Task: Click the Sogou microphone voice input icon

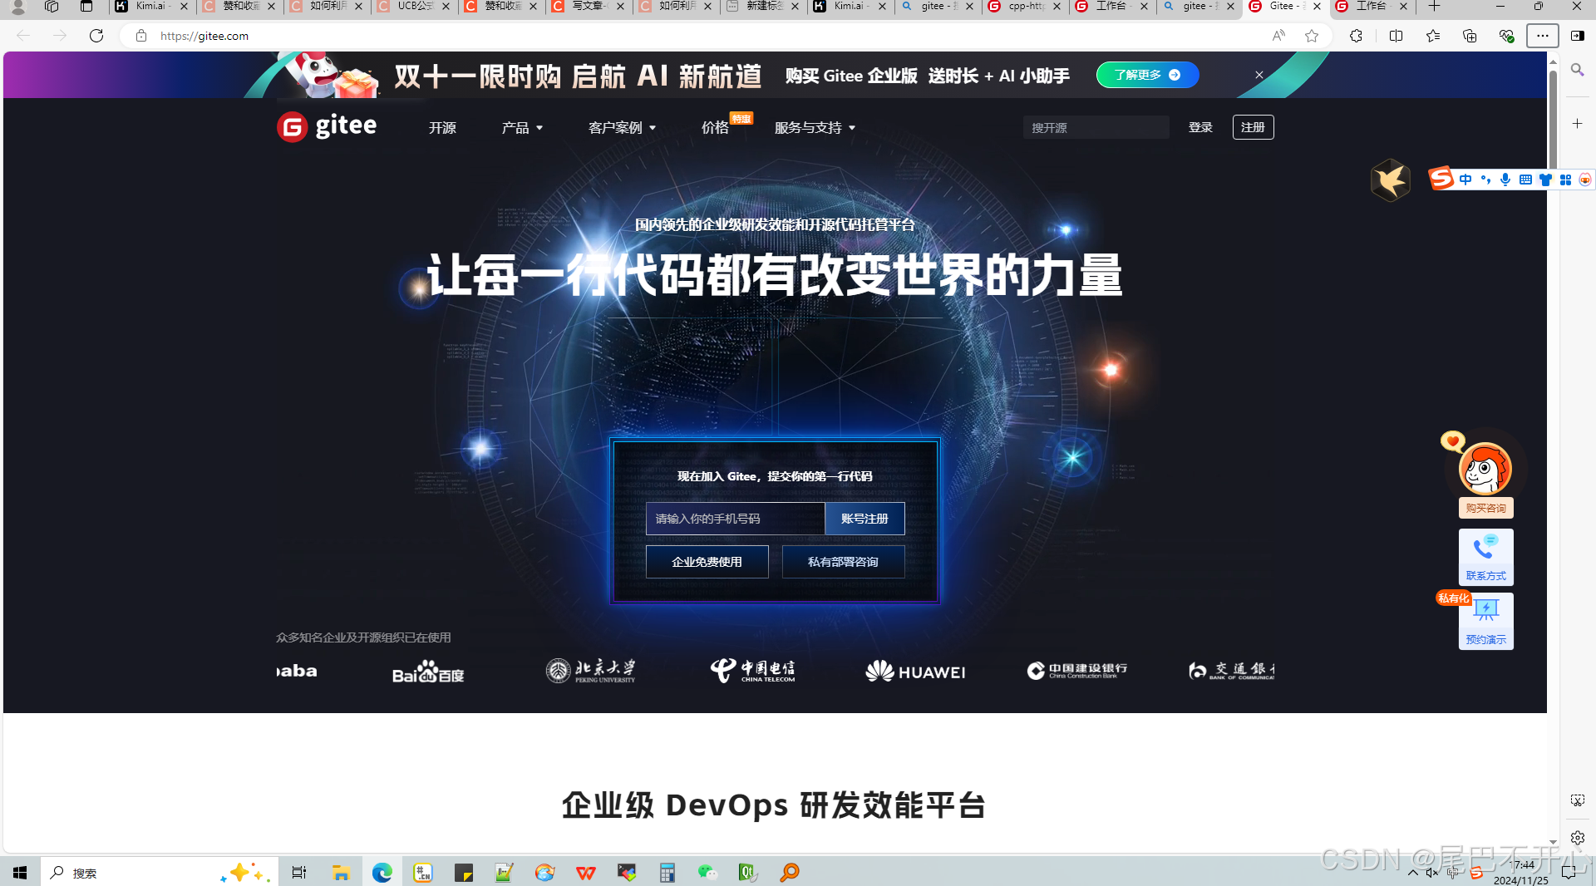Action: 1505,180
